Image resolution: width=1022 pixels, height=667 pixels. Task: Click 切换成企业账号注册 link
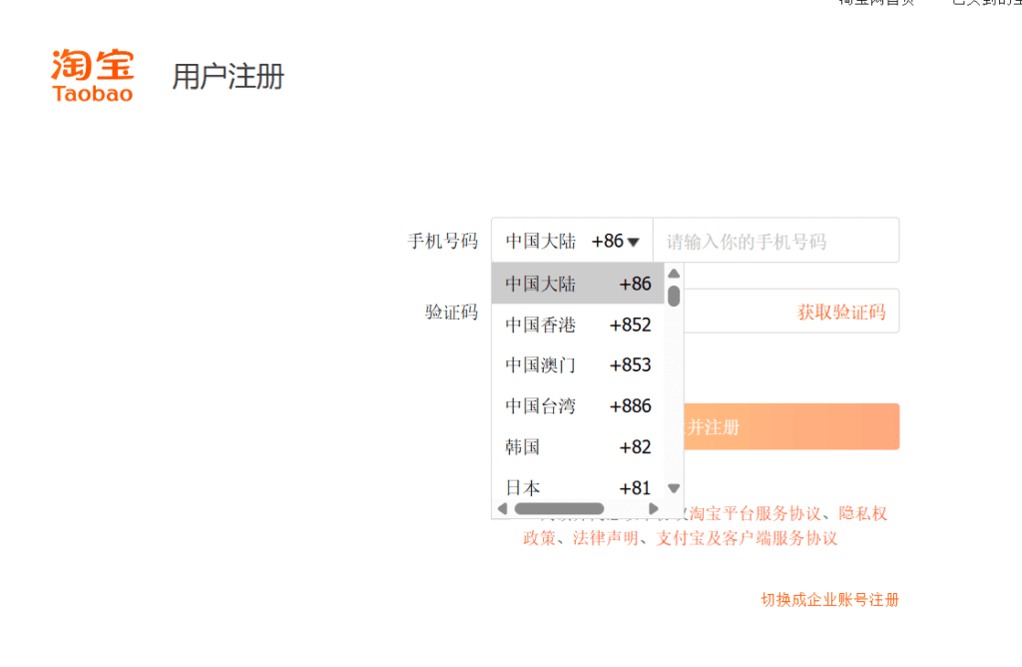[x=829, y=600]
